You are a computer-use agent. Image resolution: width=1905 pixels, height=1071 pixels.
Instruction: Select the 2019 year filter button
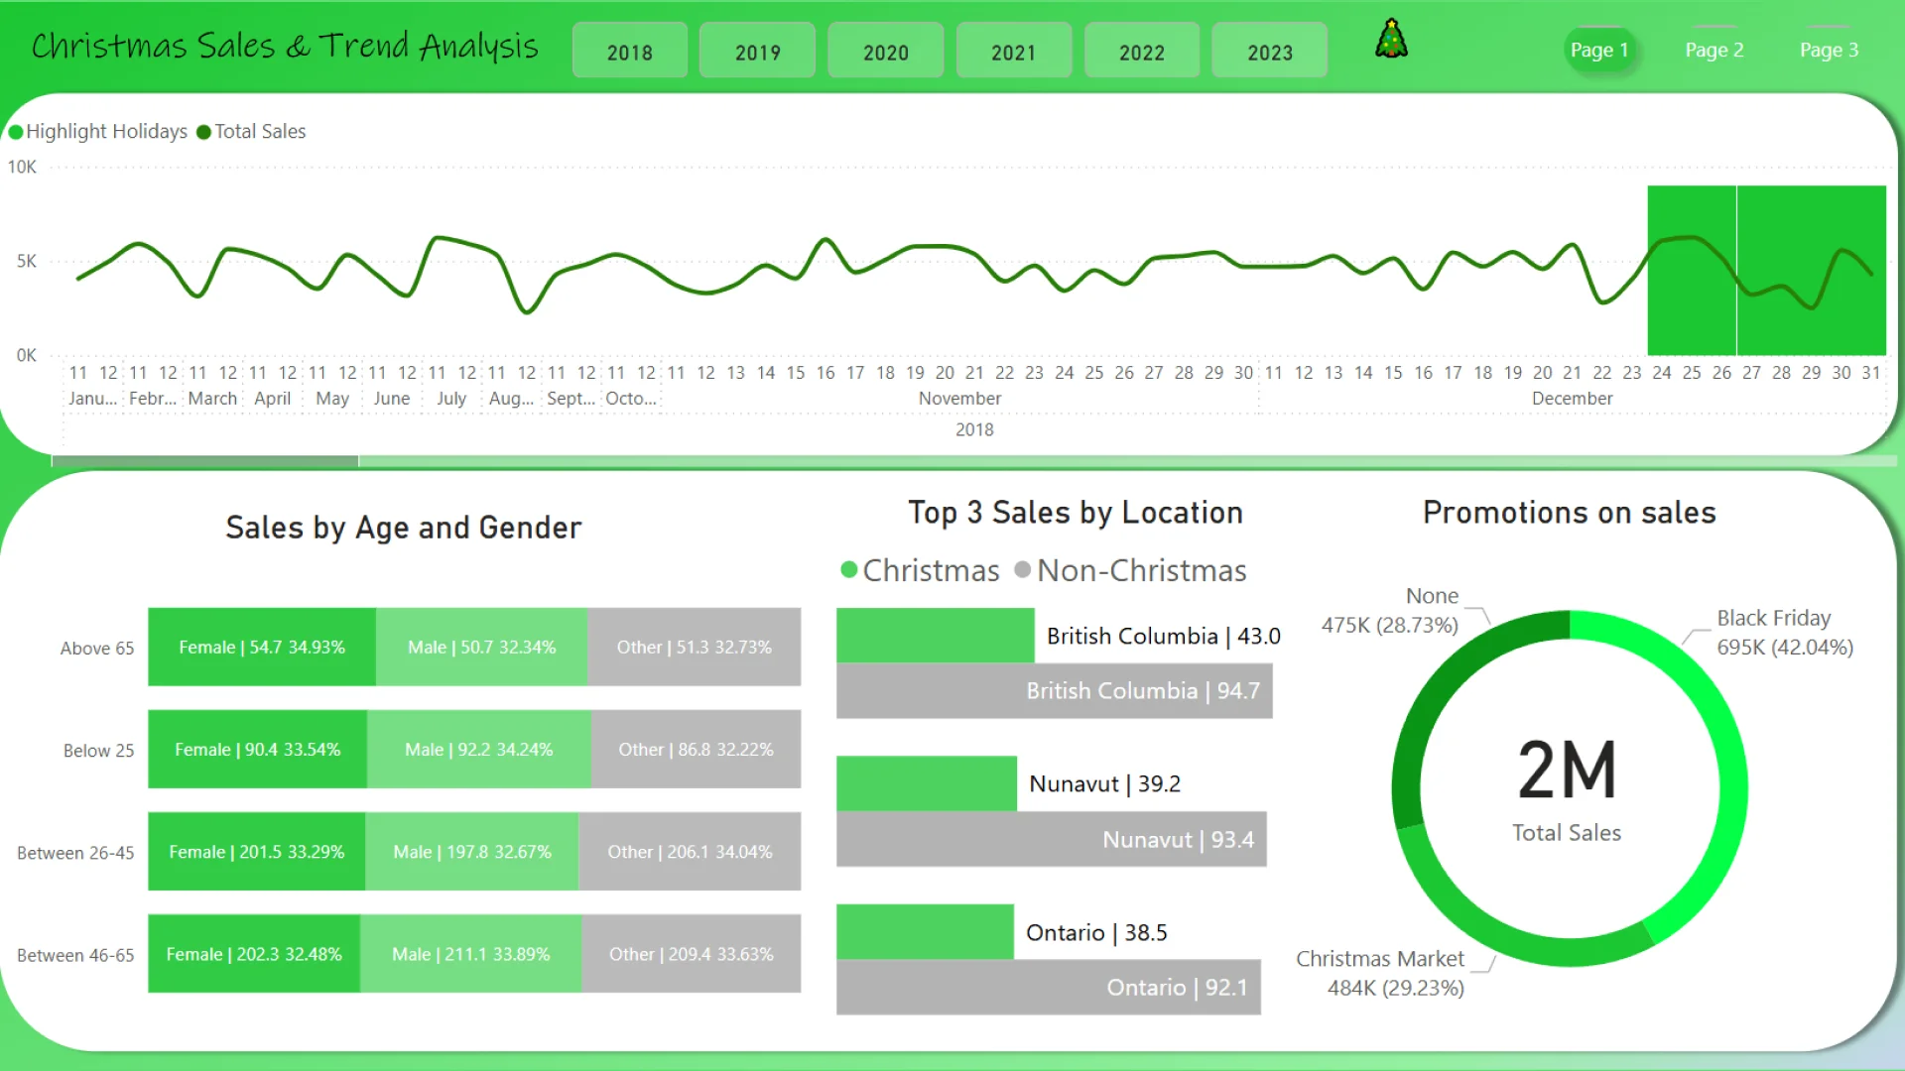(758, 51)
